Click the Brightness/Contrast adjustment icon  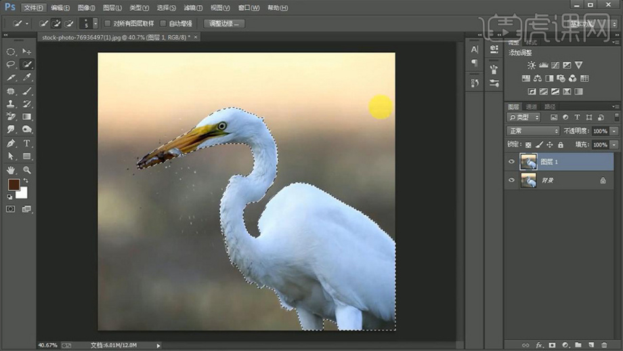pyautogui.click(x=532, y=66)
